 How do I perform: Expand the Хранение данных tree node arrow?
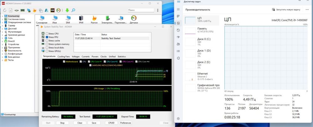point(3,35)
